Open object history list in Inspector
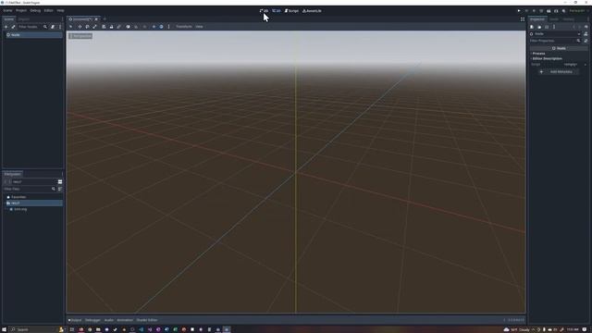 click(586, 27)
